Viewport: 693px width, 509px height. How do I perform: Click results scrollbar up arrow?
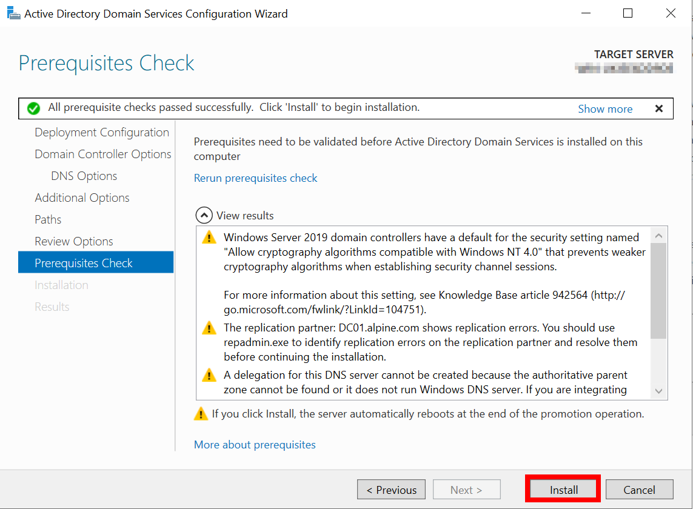tap(658, 236)
